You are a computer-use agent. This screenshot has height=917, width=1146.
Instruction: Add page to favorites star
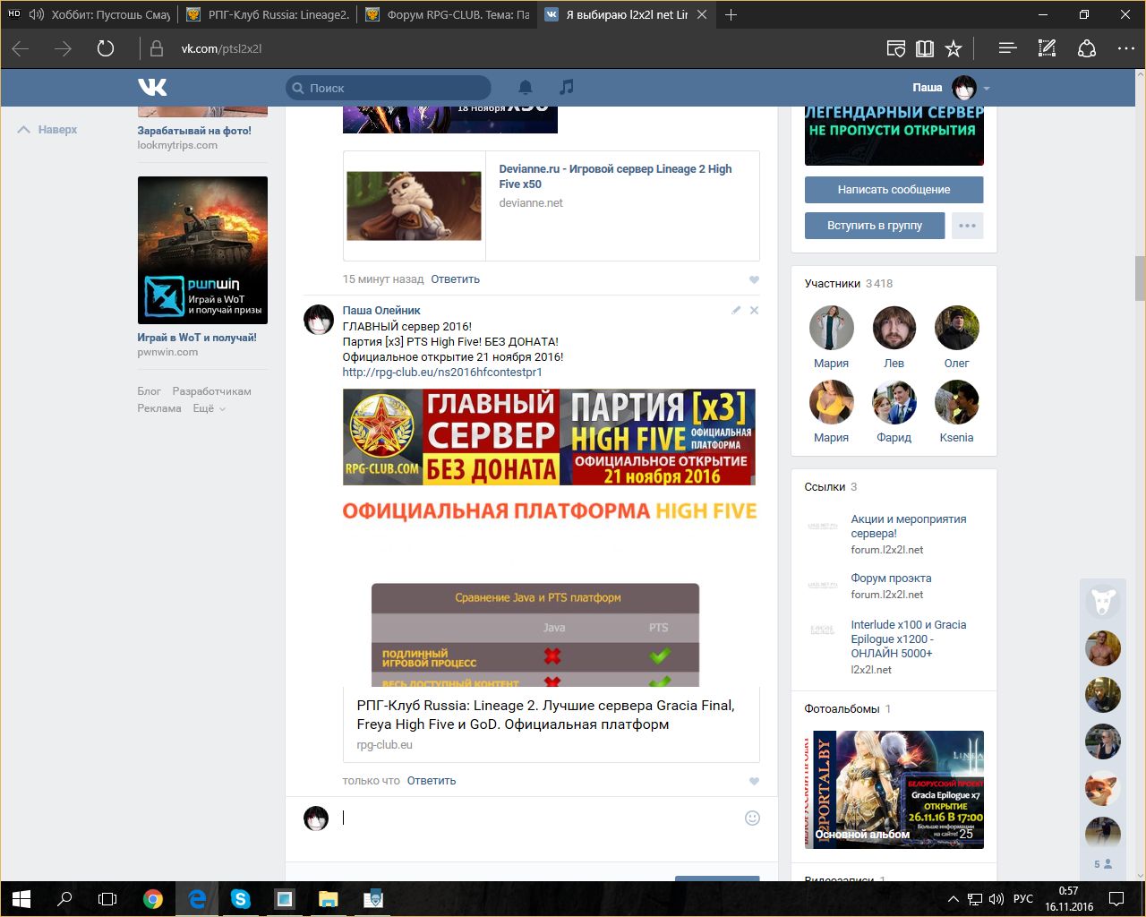point(954,48)
